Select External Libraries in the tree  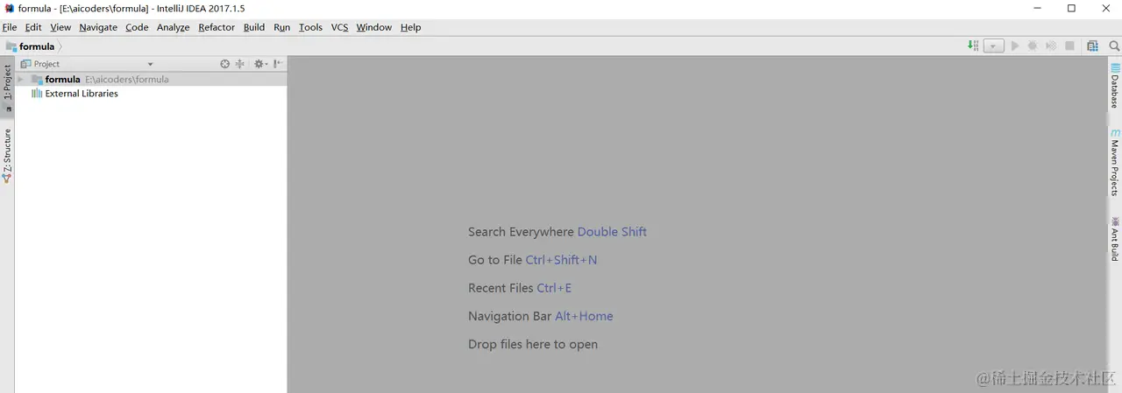pyautogui.click(x=82, y=94)
